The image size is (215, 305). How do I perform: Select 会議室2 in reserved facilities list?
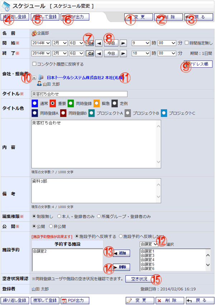click(x=40, y=251)
